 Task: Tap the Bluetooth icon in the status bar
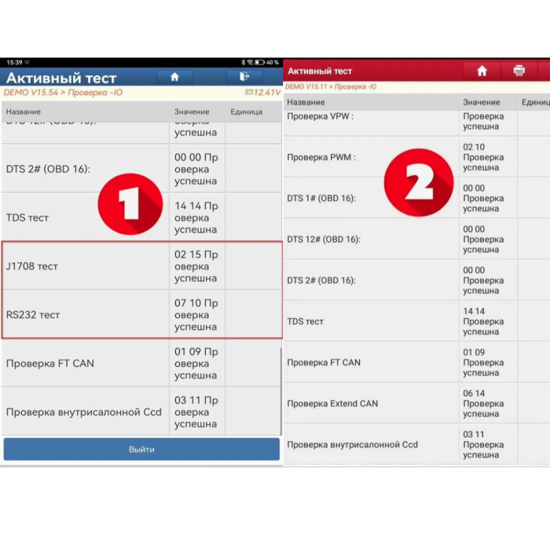(243, 62)
